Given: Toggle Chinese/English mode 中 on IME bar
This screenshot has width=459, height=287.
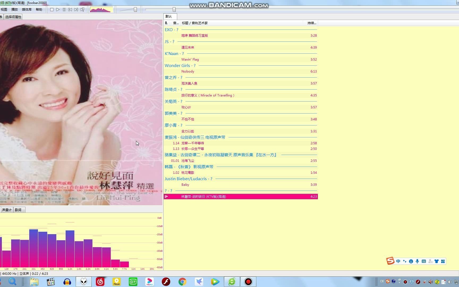Looking at the screenshot, I should pyautogui.click(x=398, y=261).
